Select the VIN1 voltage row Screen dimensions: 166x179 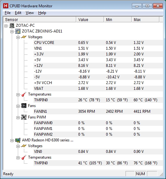click(98, 48)
